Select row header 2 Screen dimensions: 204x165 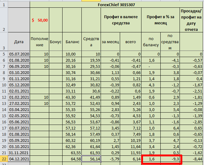(x=4, y=20)
